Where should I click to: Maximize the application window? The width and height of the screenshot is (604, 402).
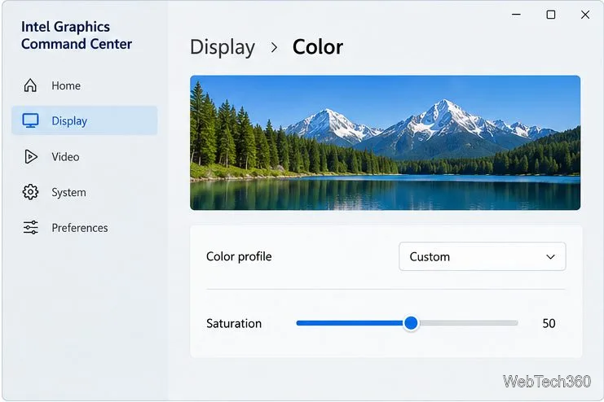pyautogui.click(x=551, y=15)
